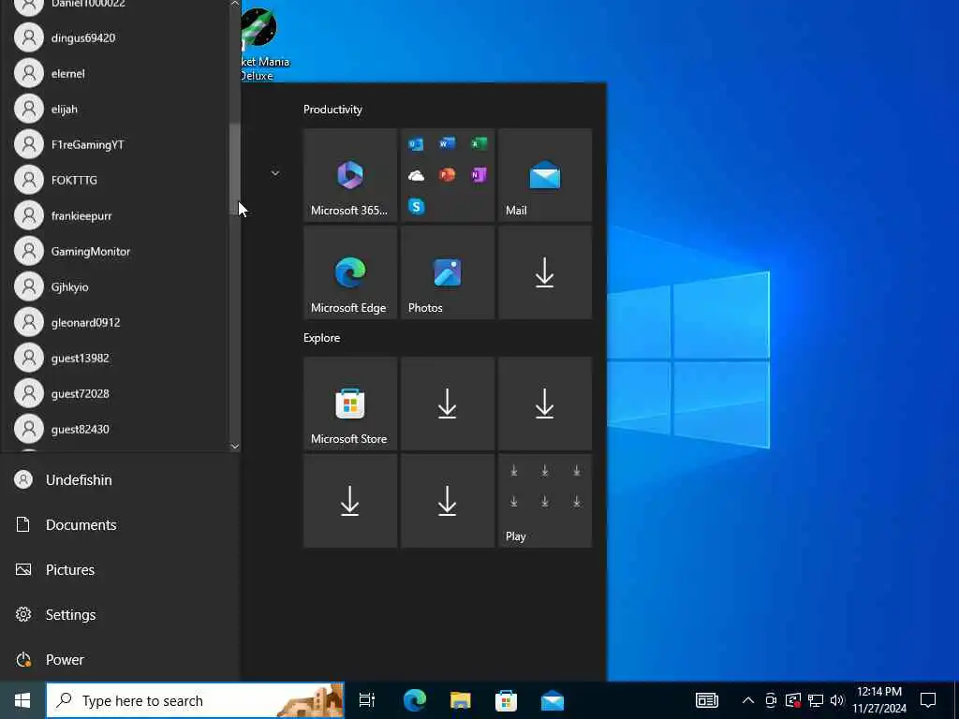
Task: Switch to user elijah
Action: click(x=115, y=109)
